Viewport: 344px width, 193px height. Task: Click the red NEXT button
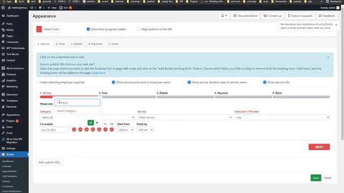click(319, 147)
